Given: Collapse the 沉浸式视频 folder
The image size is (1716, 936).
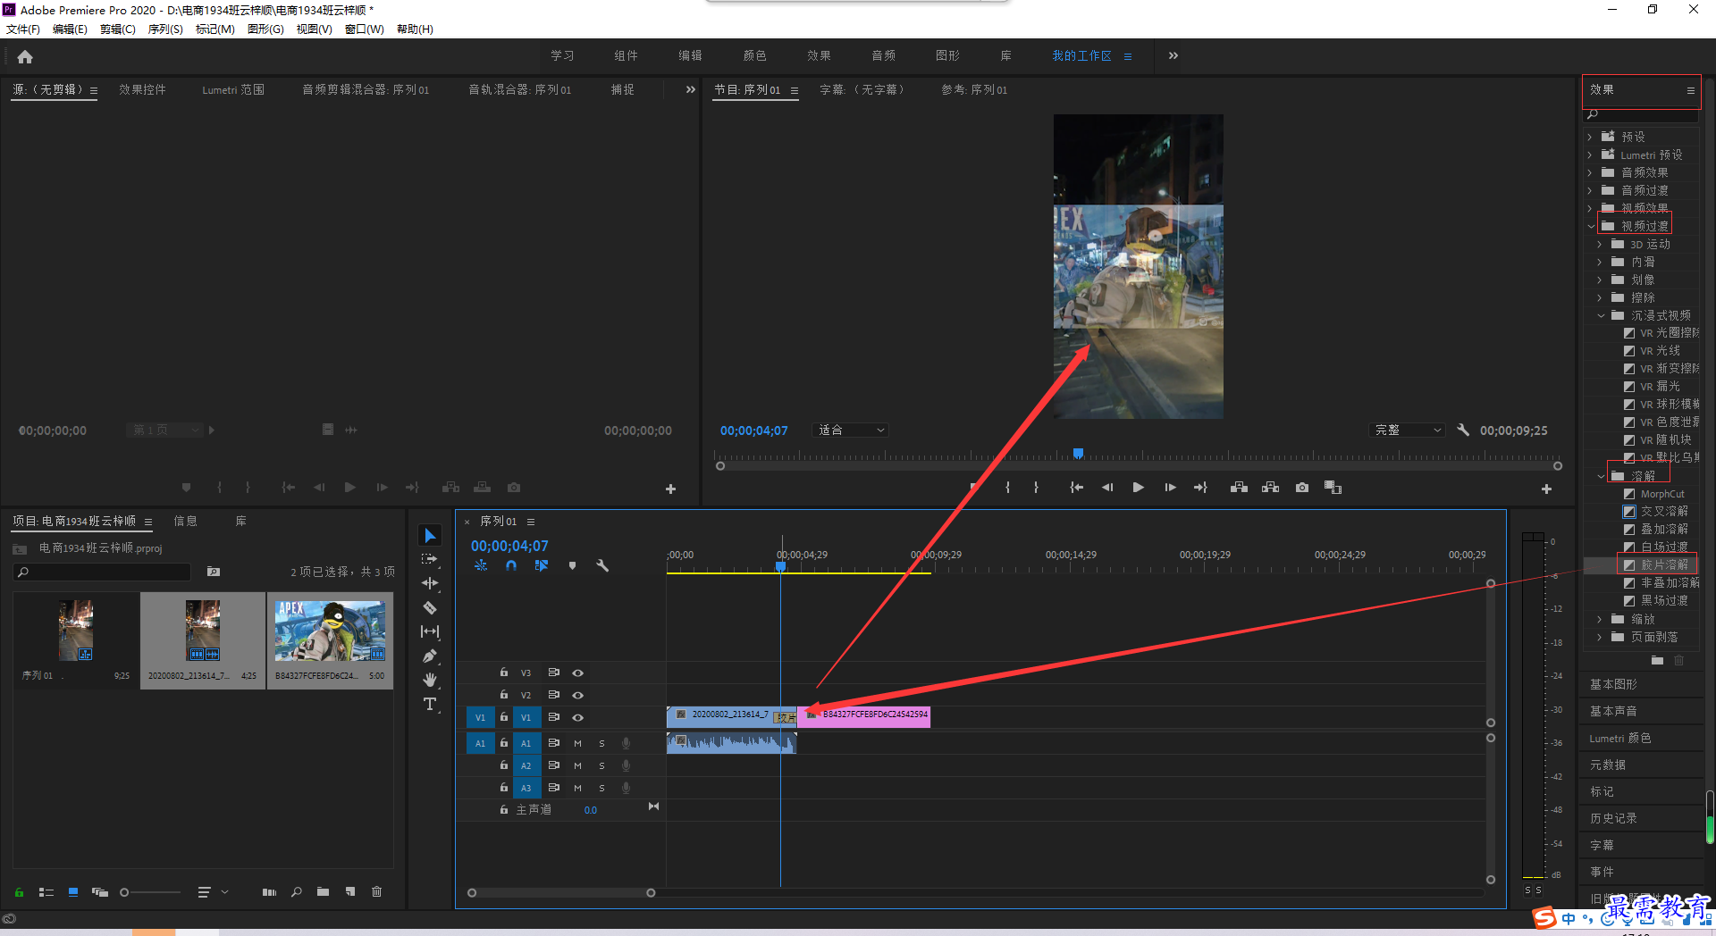Looking at the screenshot, I should click(x=1601, y=315).
